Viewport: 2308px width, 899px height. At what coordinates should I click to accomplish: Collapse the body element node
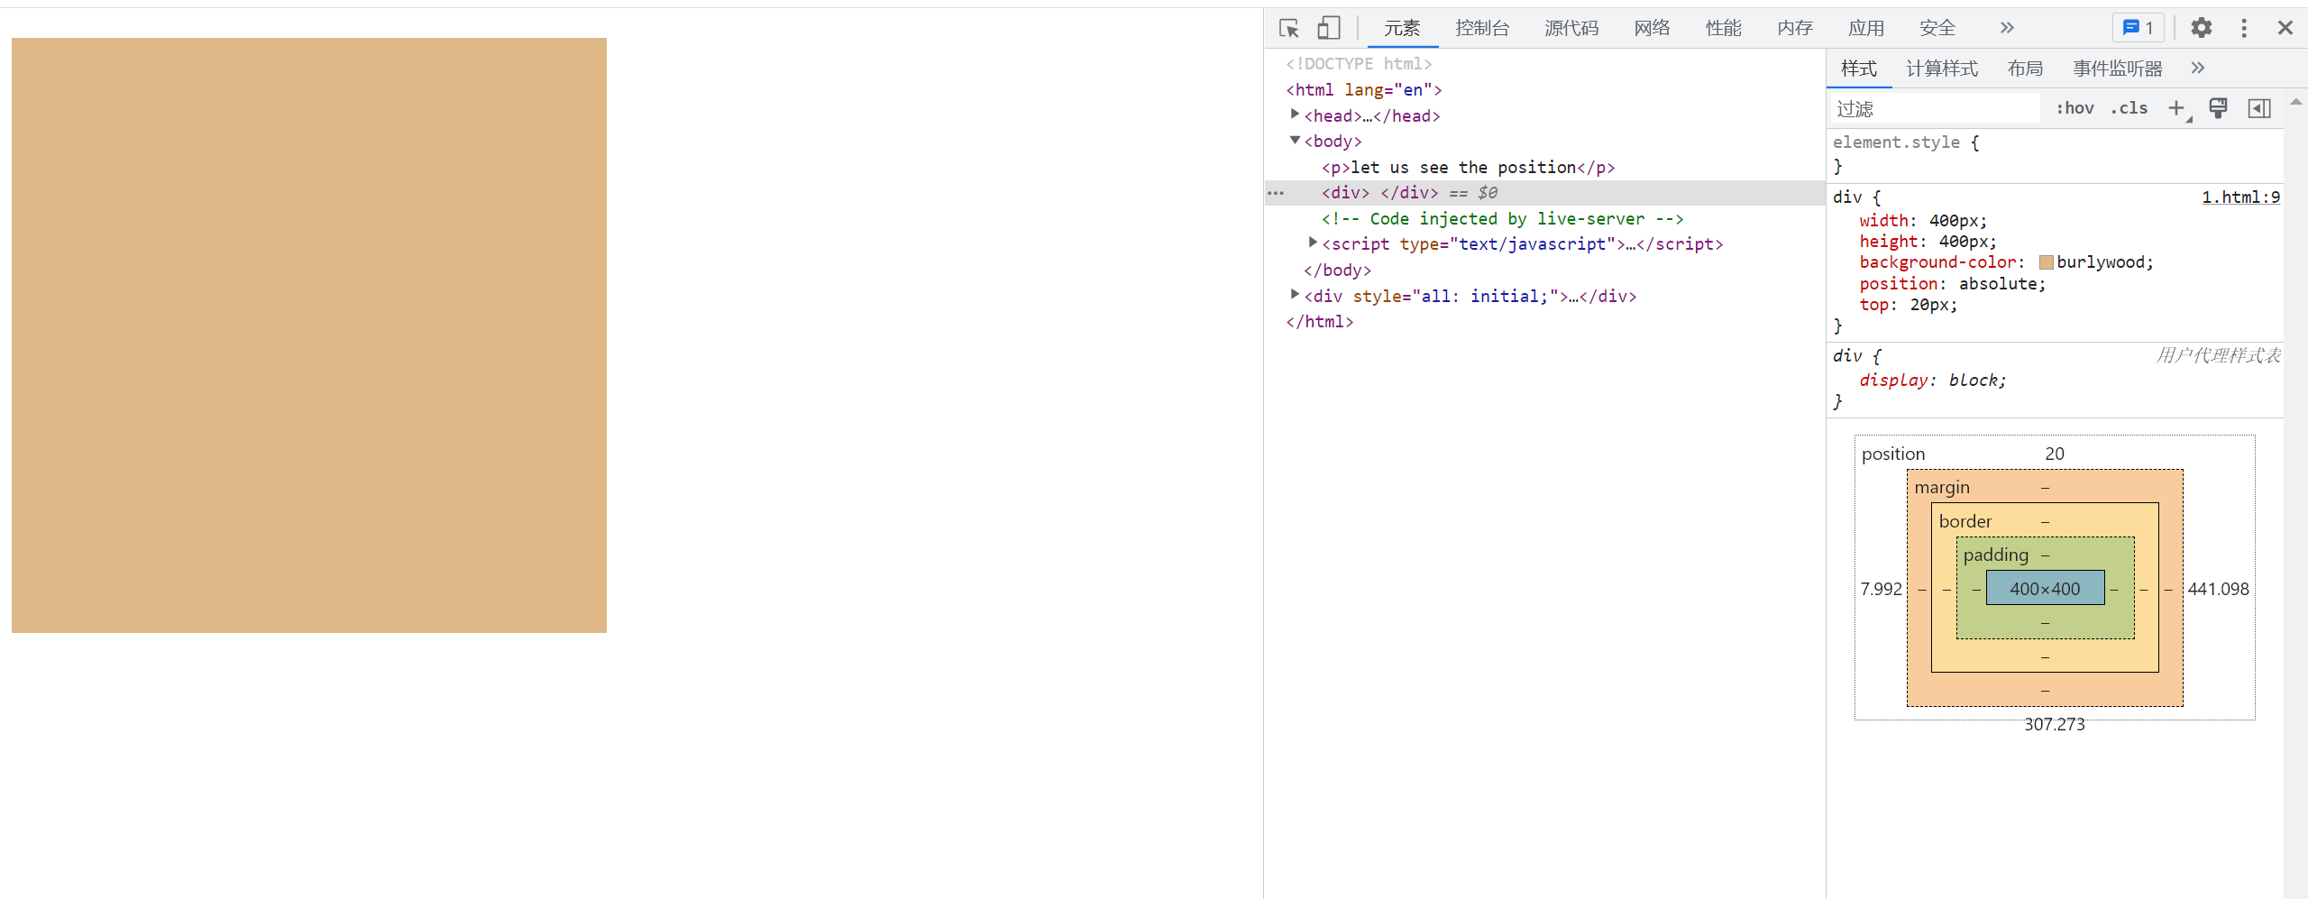(1296, 141)
